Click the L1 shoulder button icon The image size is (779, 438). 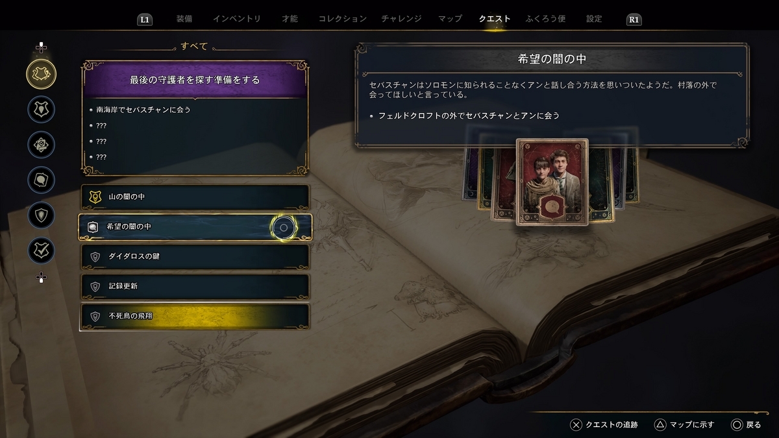pyautogui.click(x=145, y=19)
